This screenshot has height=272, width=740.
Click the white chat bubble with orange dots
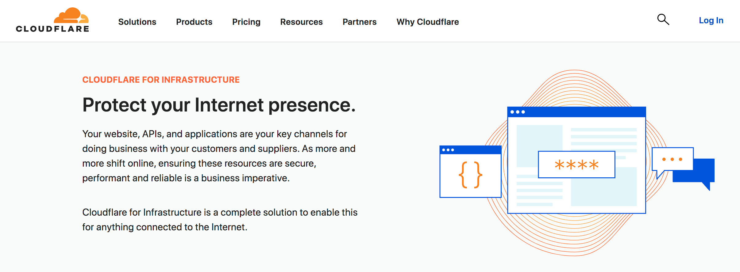pyautogui.click(x=672, y=159)
